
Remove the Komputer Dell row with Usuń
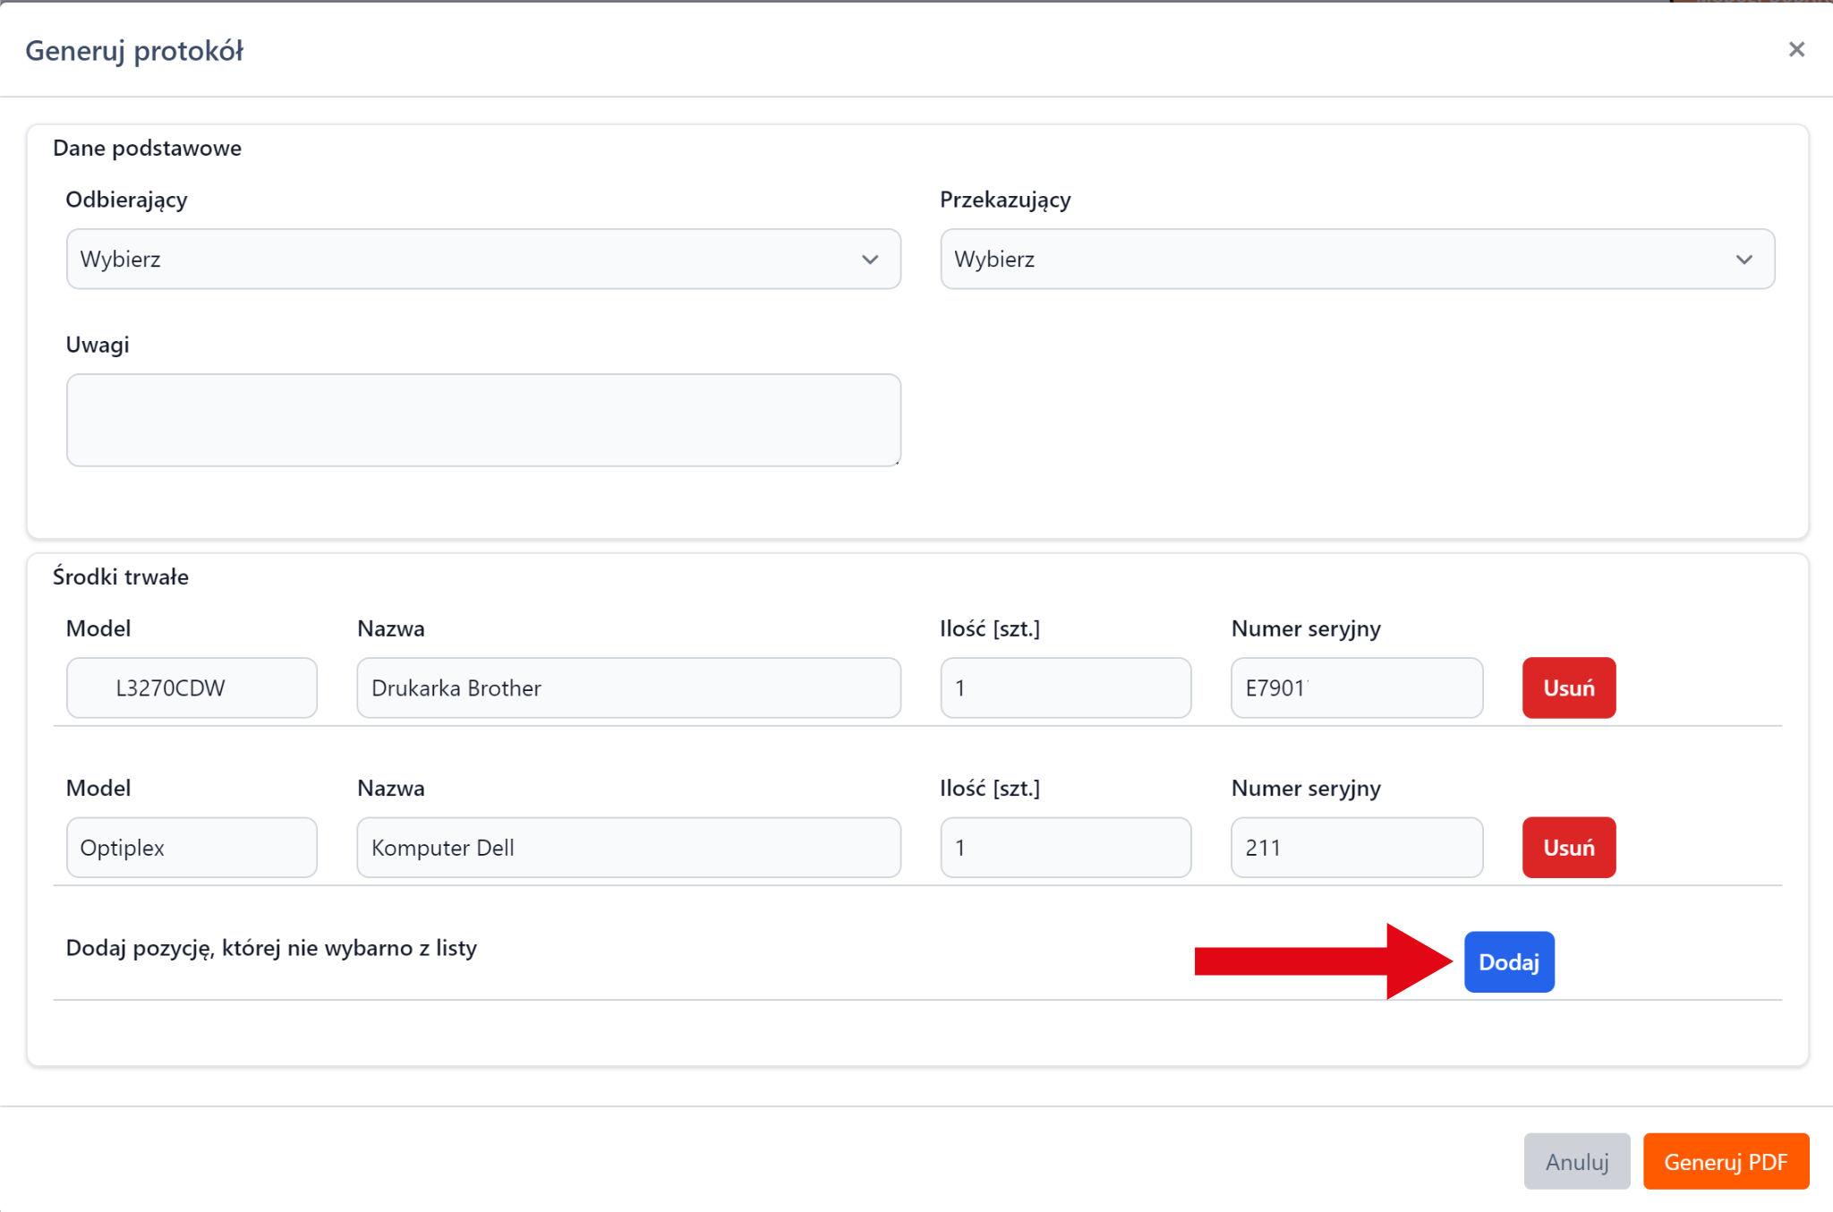point(1568,847)
